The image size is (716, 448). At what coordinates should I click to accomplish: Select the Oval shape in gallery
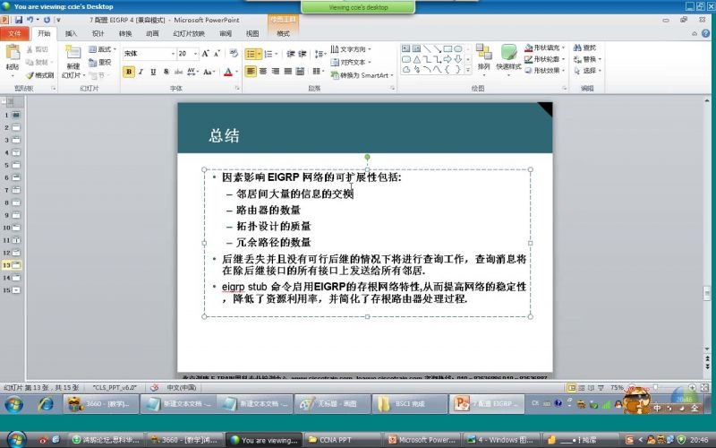click(458, 48)
